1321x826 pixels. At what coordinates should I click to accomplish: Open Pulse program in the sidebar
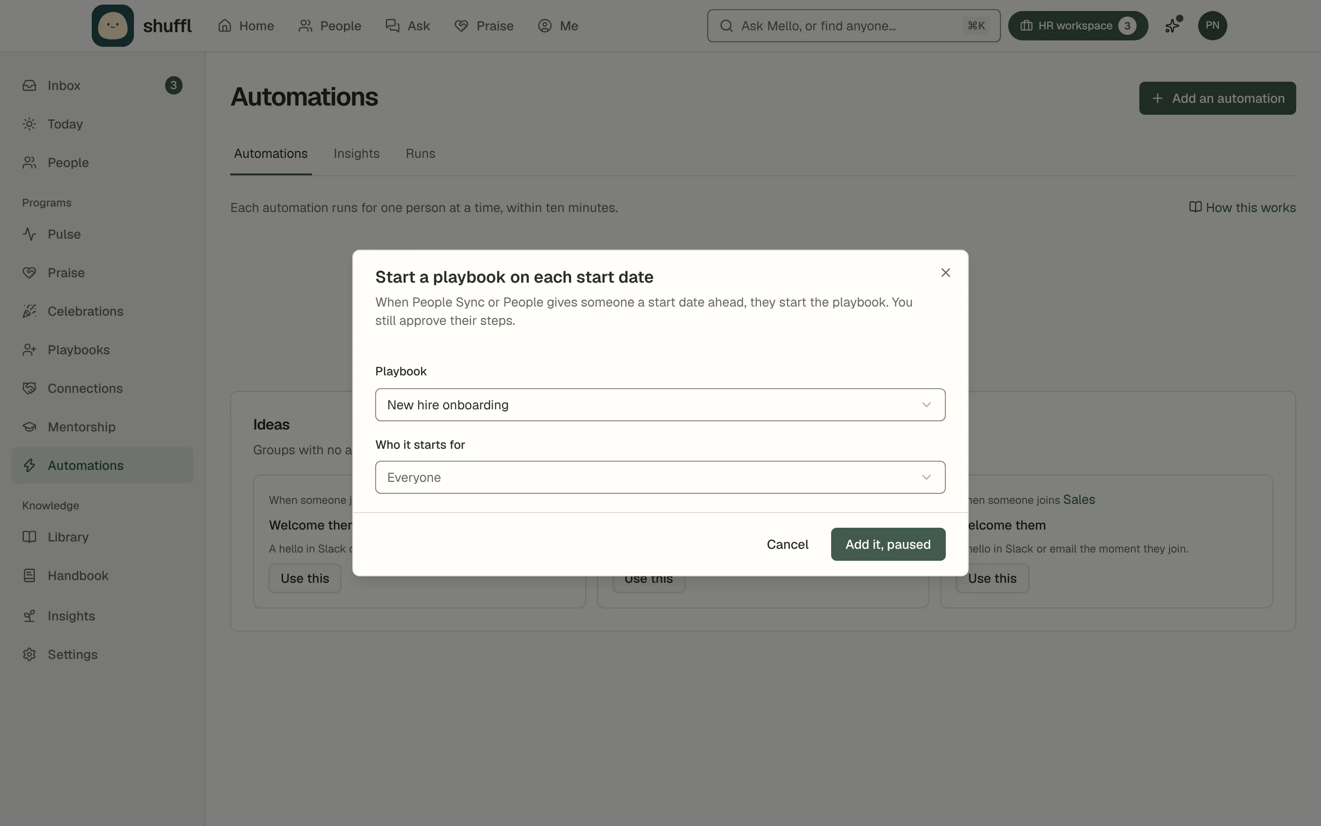102,234
